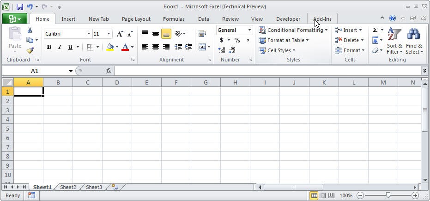Open Fill Color dropdown arrow
The width and height of the screenshot is (430, 201).
pyautogui.click(x=117, y=47)
